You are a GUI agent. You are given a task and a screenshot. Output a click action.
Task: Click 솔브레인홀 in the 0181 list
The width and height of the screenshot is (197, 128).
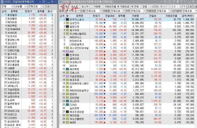(13, 61)
